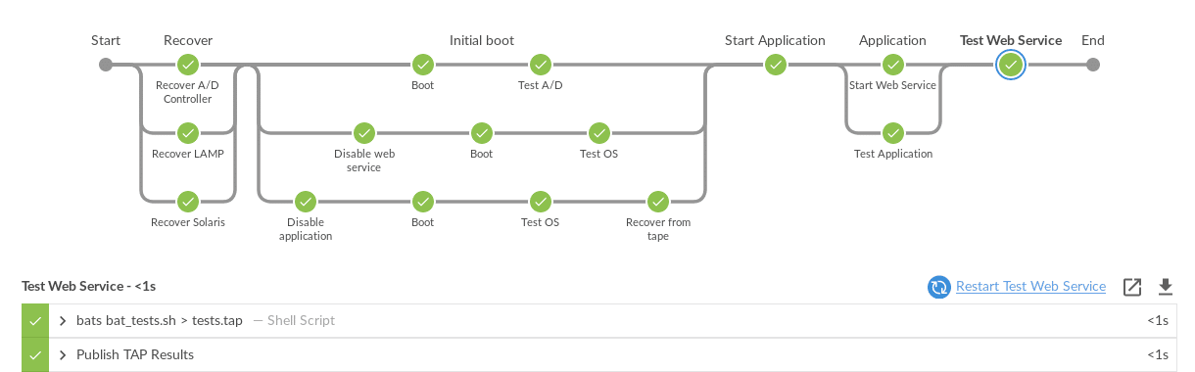Select the Recover LAMP stage node
The height and width of the screenshot is (372, 1195).
pos(188,133)
